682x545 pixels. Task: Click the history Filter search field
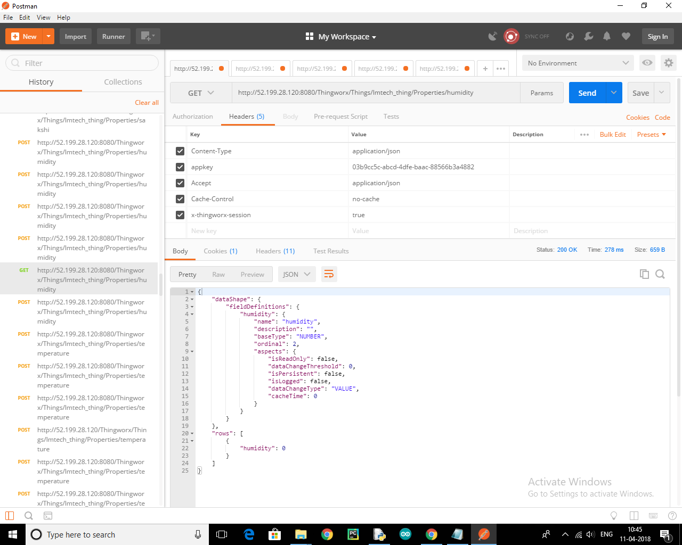click(x=83, y=63)
